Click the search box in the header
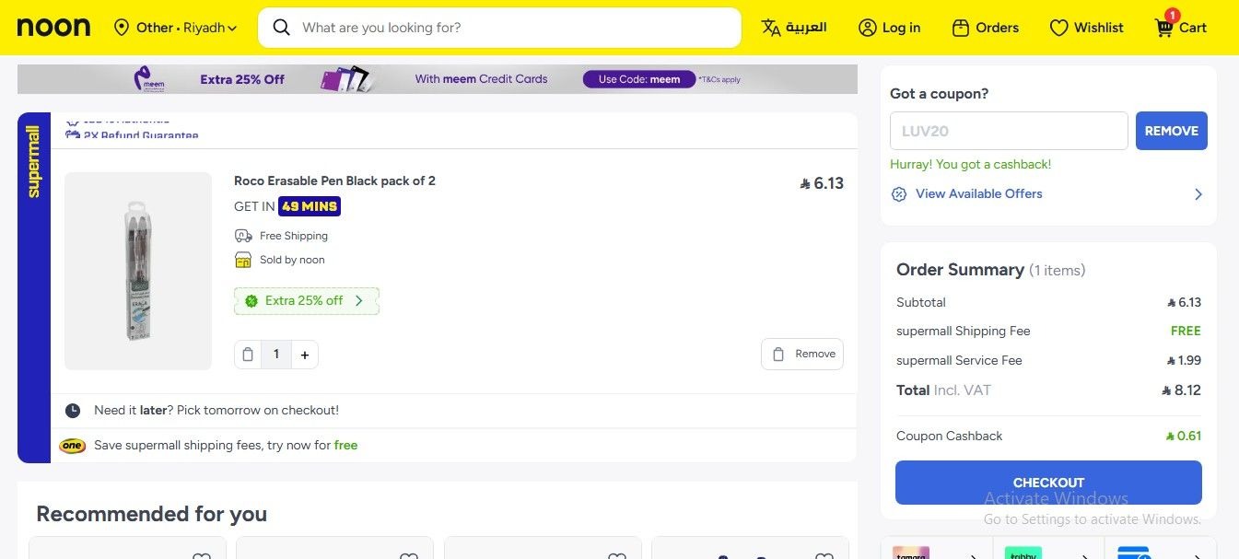 499,28
